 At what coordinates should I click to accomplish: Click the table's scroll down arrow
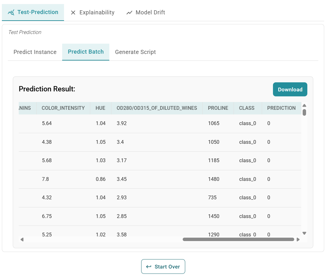coord(304,233)
